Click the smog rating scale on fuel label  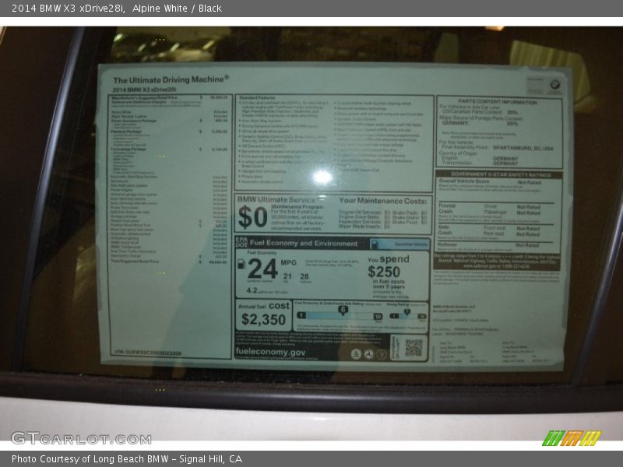[407, 315]
